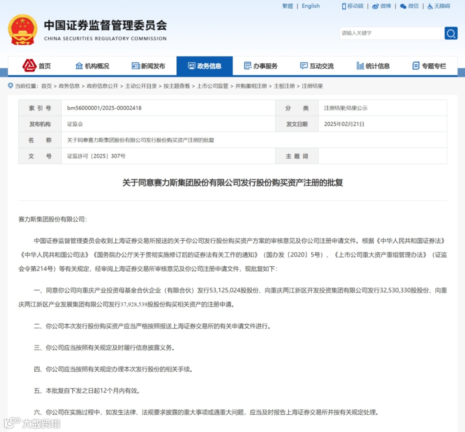The width and height of the screenshot is (465, 432).
Task: Click issue date 2025年02月21日
Action: pos(344,124)
